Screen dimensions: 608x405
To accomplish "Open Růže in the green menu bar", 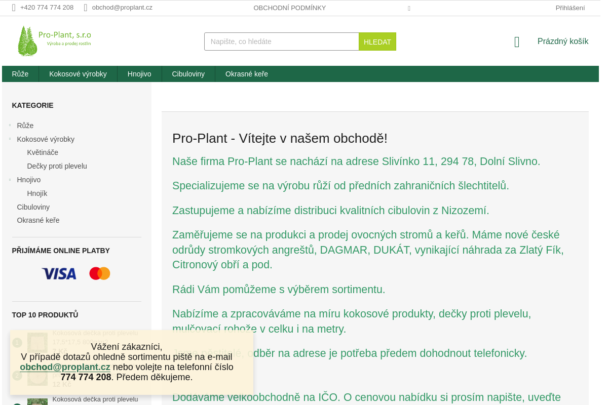I will pos(20,74).
